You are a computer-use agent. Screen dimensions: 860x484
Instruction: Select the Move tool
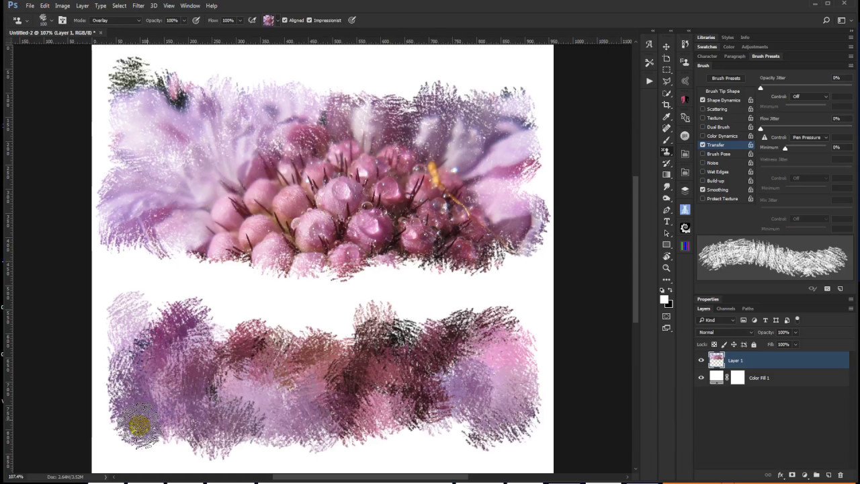(x=666, y=46)
